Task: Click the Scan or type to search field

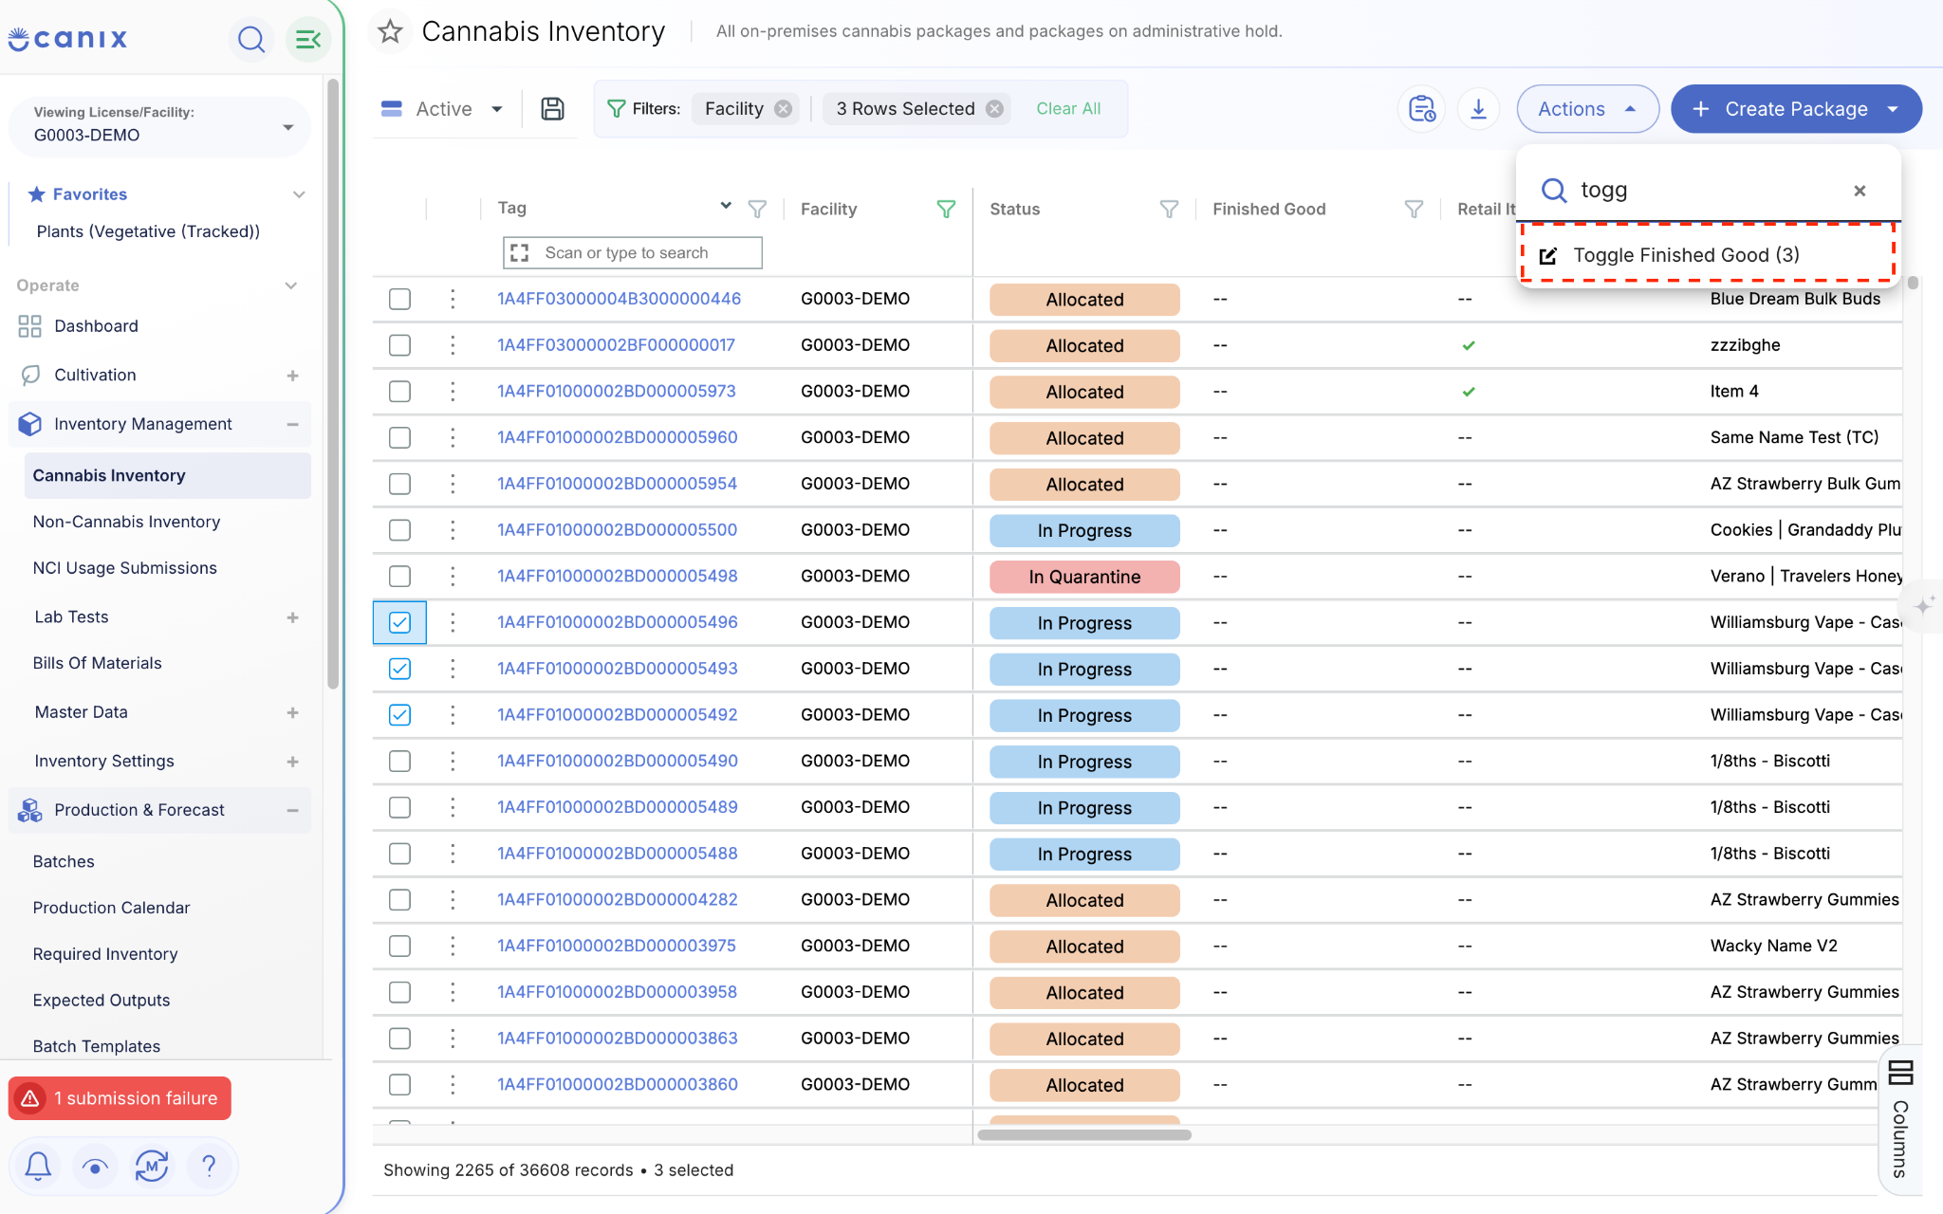Action: [x=632, y=253]
